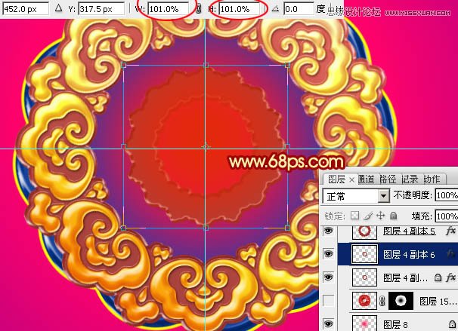Click the lock icon on 图层 8 layer
This screenshot has width=458, height=331.
point(452,323)
